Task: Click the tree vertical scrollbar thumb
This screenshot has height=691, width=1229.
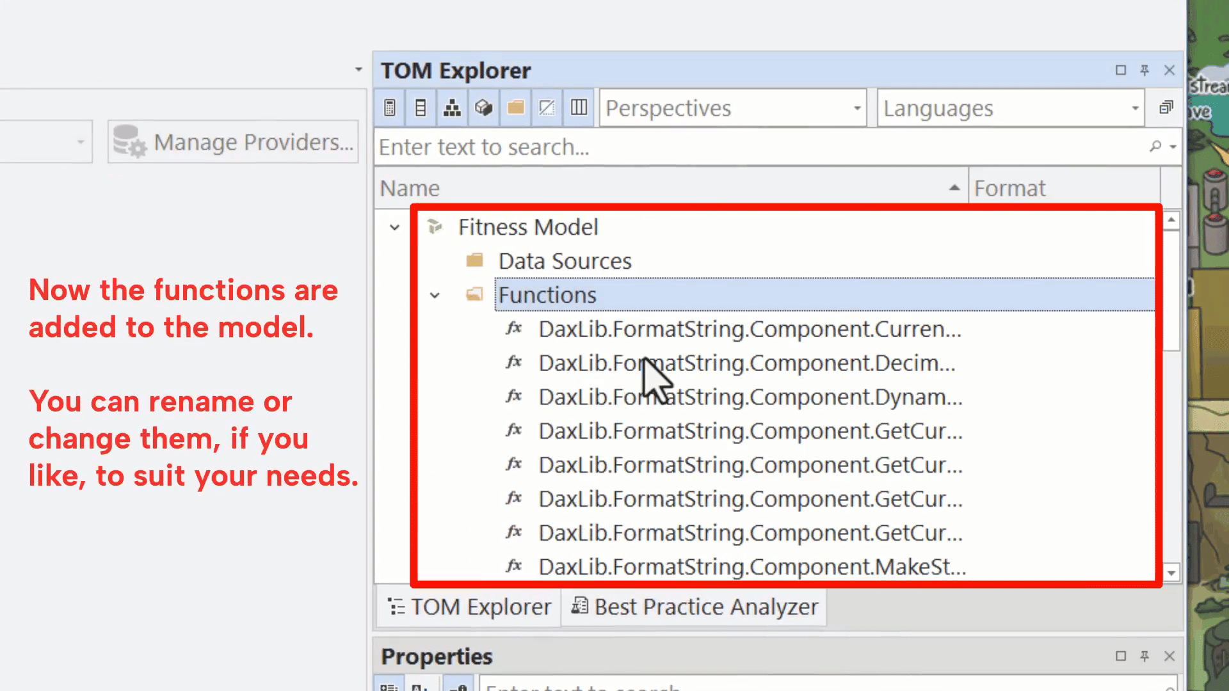Action: click(x=1171, y=290)
